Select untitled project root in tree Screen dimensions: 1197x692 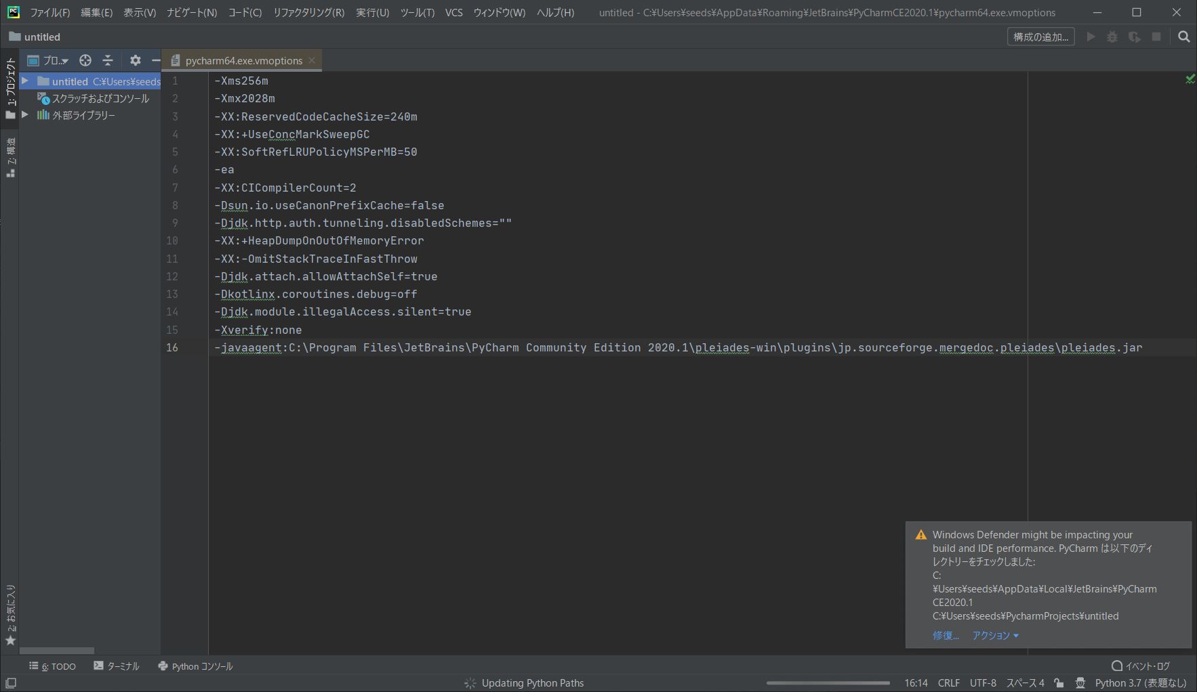click(90, 81)
